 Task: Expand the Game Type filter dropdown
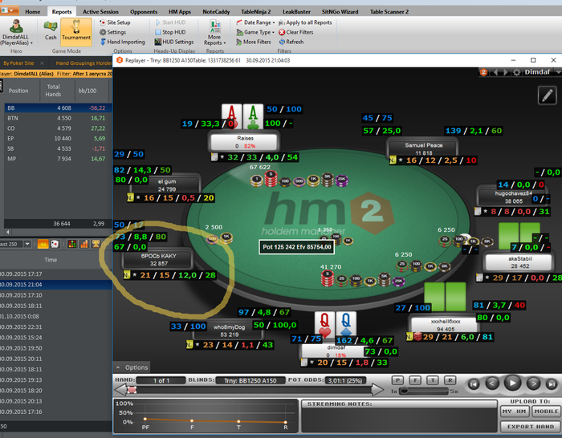pos(255,32)
